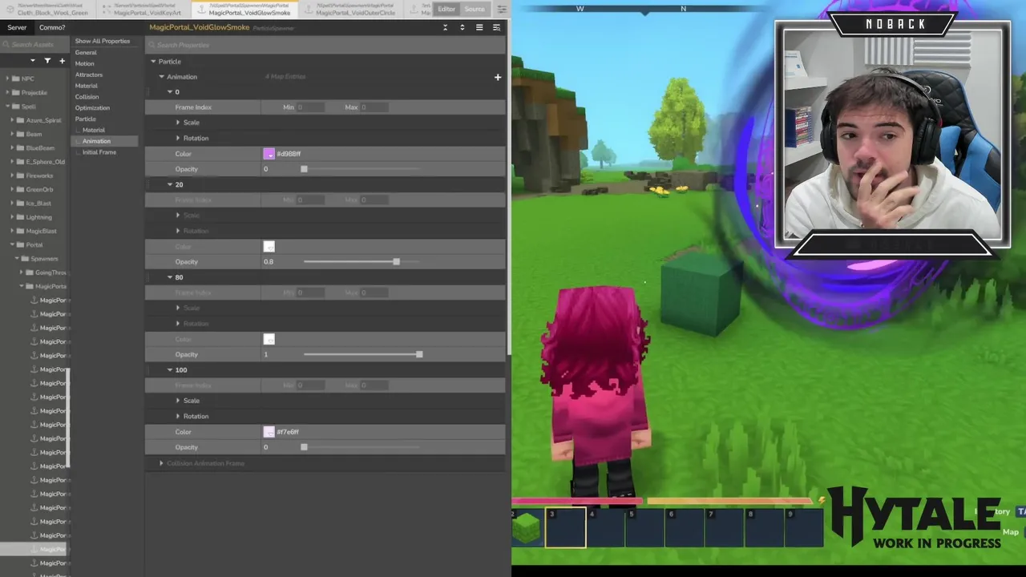The width and height of the screenshot is (1026, 577).
Task: Expand Collision Animation Frame section
Action: point(161,463)
